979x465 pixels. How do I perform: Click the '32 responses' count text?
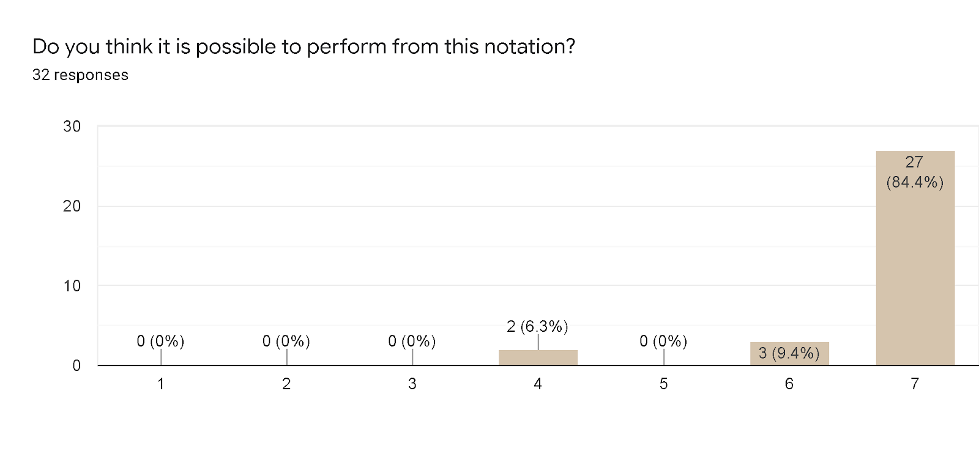coord(80,75)
